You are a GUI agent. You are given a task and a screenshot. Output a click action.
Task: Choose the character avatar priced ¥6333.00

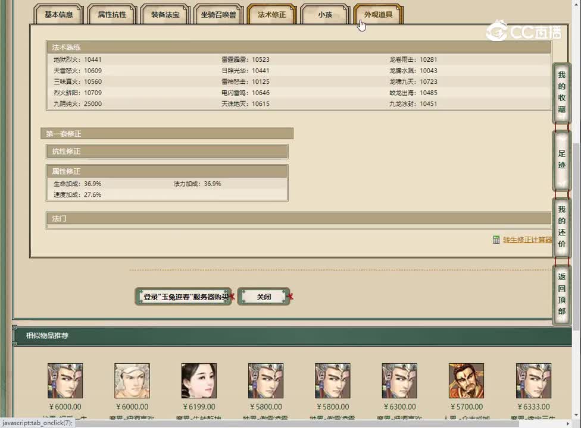click(533, 381)
